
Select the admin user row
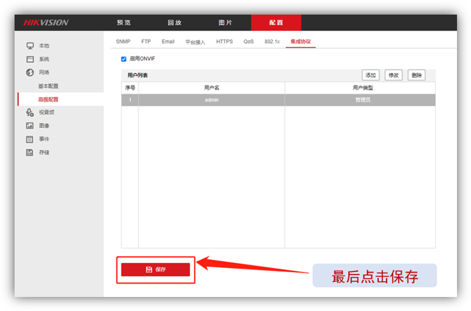tap(278, 100)
